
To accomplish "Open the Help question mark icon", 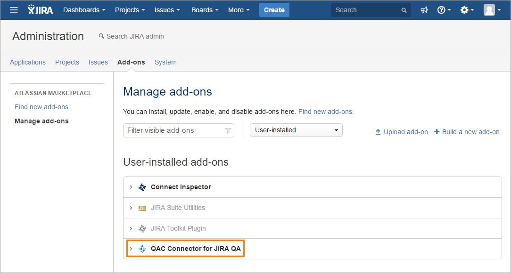I will [x=441, y=9].
